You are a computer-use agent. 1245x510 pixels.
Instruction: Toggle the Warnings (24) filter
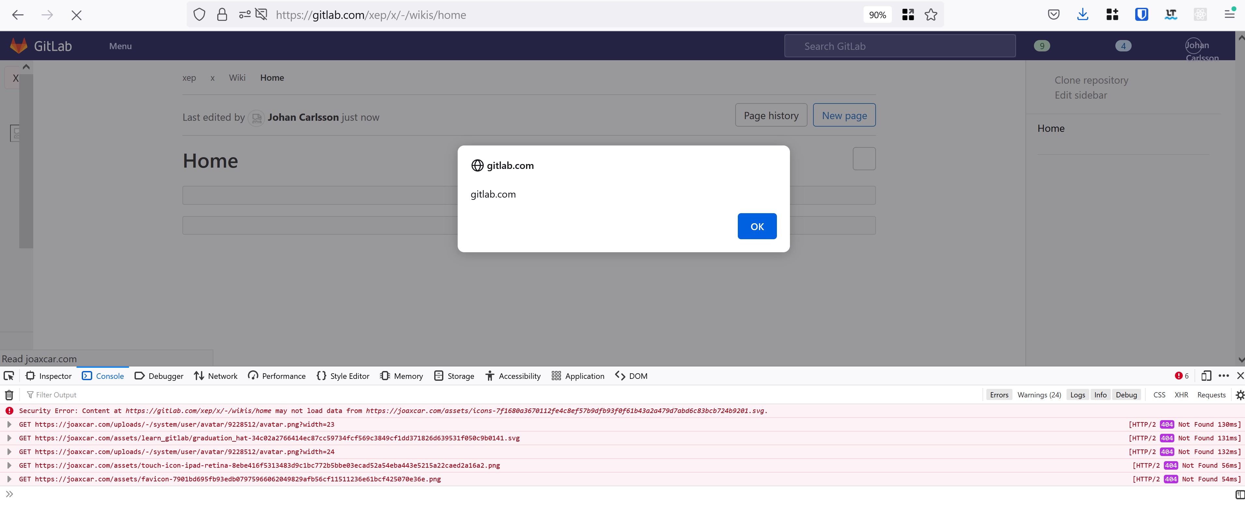(x=1038, y=395)
